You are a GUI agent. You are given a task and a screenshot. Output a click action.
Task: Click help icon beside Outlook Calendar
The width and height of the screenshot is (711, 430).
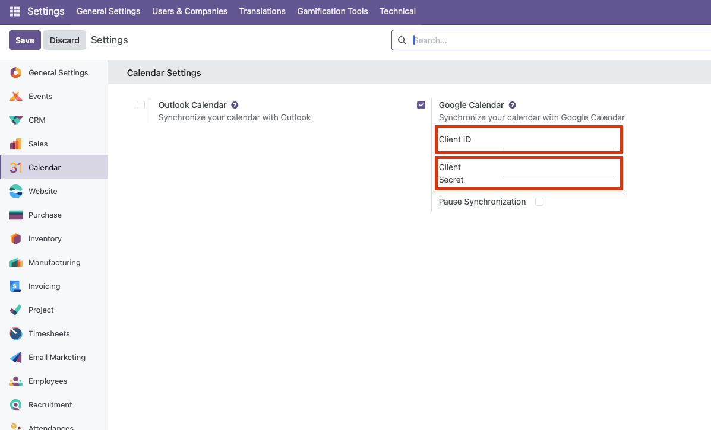coord(235,105)
